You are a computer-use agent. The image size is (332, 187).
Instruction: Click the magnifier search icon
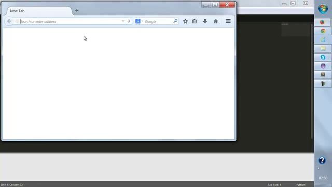pyautogui.click(x=175, y=21)
